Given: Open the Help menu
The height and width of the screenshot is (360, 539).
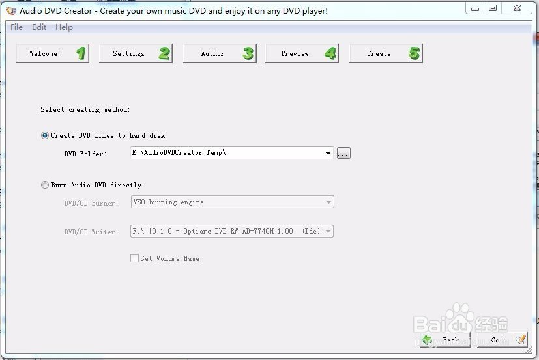Looking at the screenshot, I should (x=64, y=27).
